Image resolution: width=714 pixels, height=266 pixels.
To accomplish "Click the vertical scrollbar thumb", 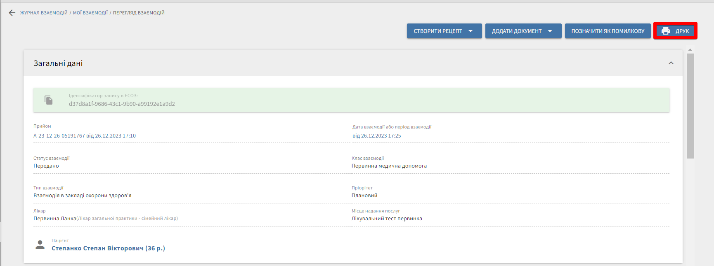I will click(x=690, y=105).
